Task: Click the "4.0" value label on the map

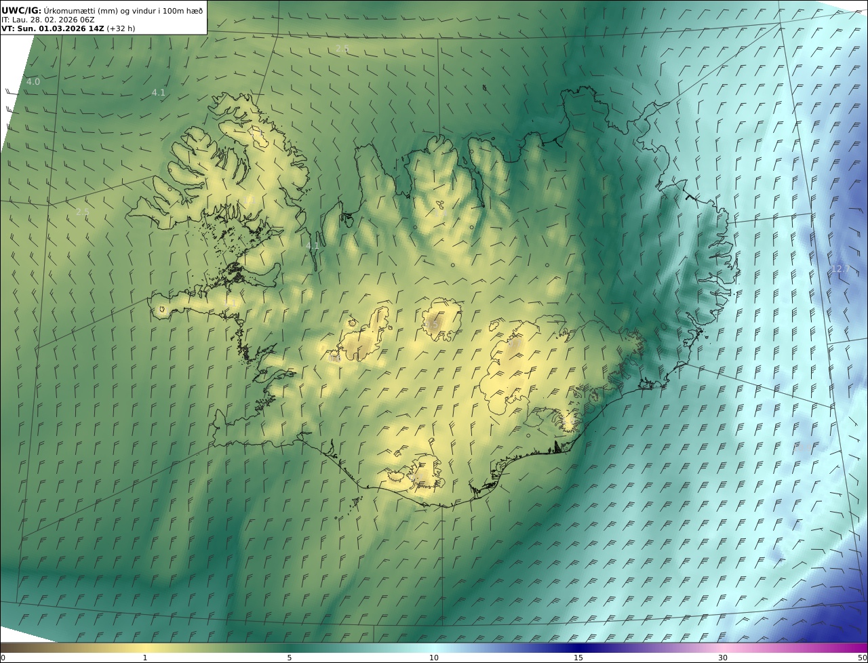Action: (33, 81)
